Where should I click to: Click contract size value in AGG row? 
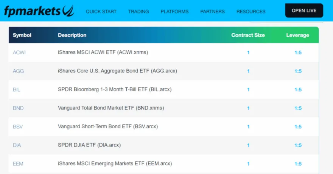[x=248, y=71]
